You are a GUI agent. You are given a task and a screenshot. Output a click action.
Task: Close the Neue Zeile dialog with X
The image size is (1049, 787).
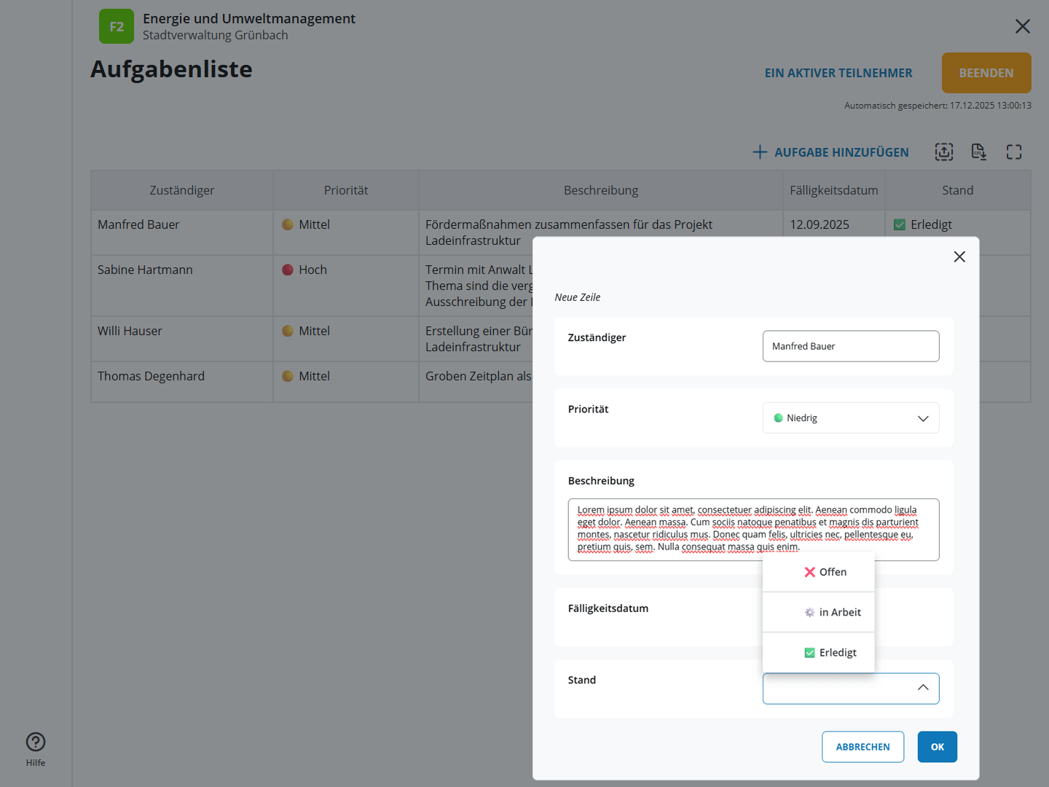pyautogui.click(x=959, y=257)
